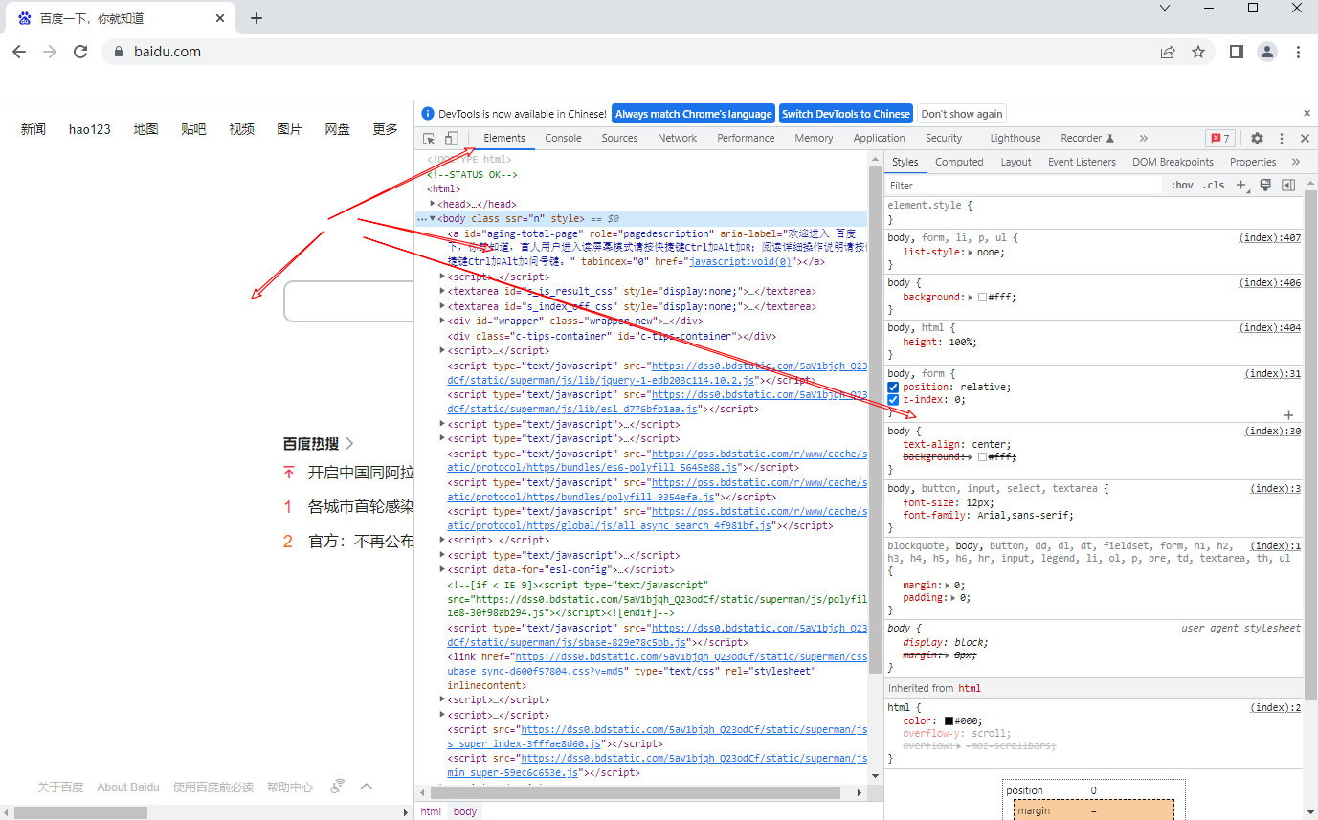Expand the padding shorthand in blockquote rule
This screenshot has width=1318, height=820.
[x=953, y=598]
